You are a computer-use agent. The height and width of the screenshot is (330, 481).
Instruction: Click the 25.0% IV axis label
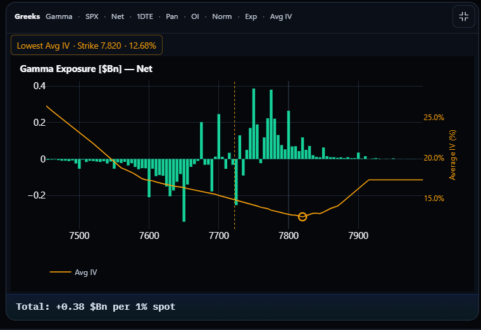click(434, 118)
